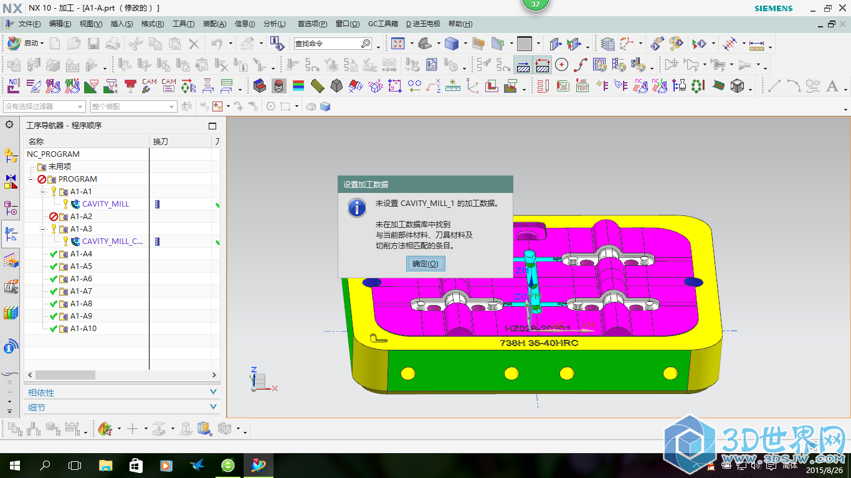
Task: Collapse the A1-A1 group node
Action: [44, 192]
